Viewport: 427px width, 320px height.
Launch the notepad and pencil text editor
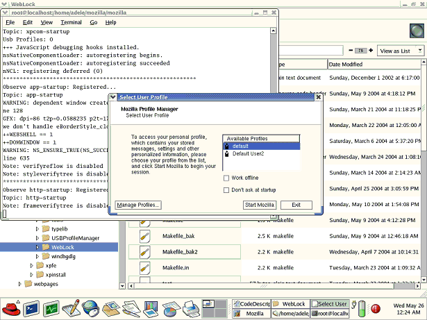71,309
